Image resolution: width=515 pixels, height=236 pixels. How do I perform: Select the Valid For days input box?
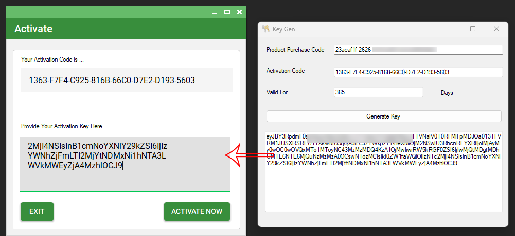coord(378,92)
